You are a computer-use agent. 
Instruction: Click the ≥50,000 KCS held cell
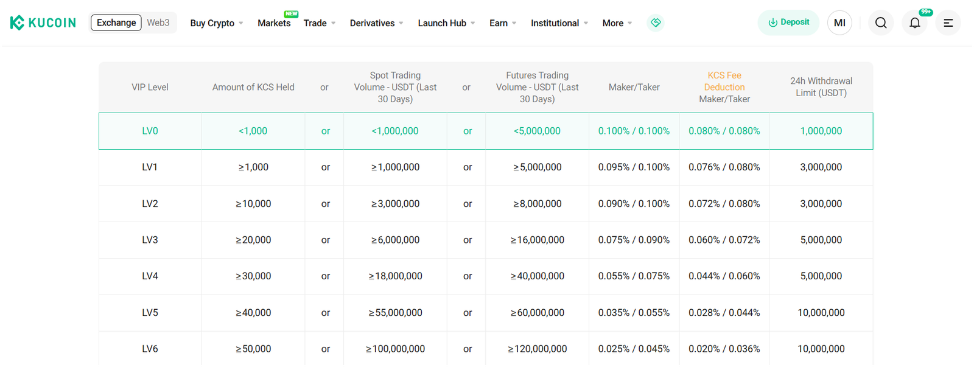pyautogui.click(x=253, y=349)
